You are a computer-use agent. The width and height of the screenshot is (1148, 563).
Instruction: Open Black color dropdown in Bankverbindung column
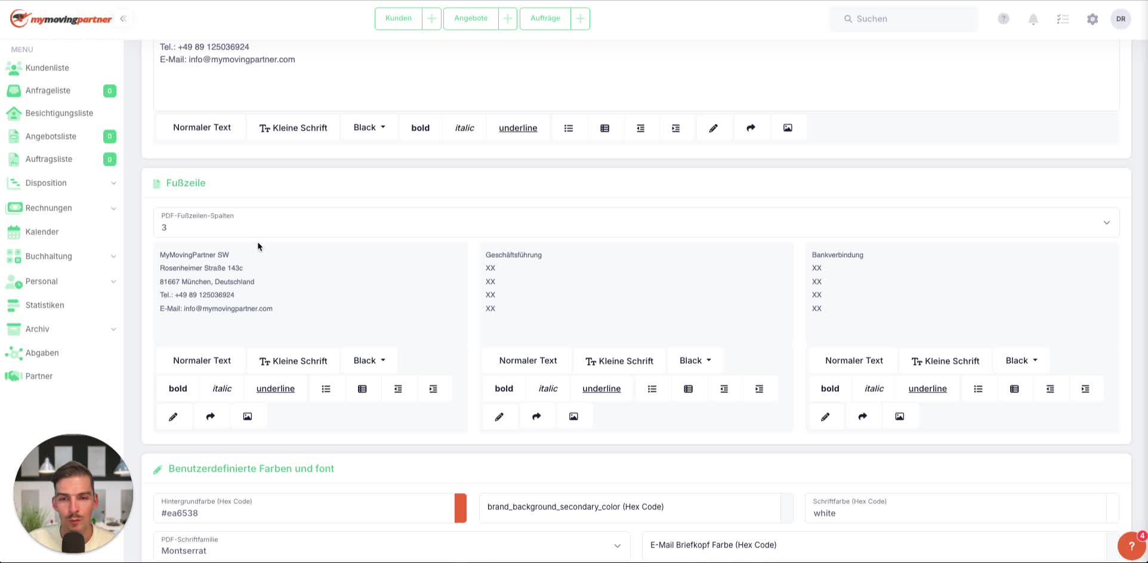click(1022, 361)
